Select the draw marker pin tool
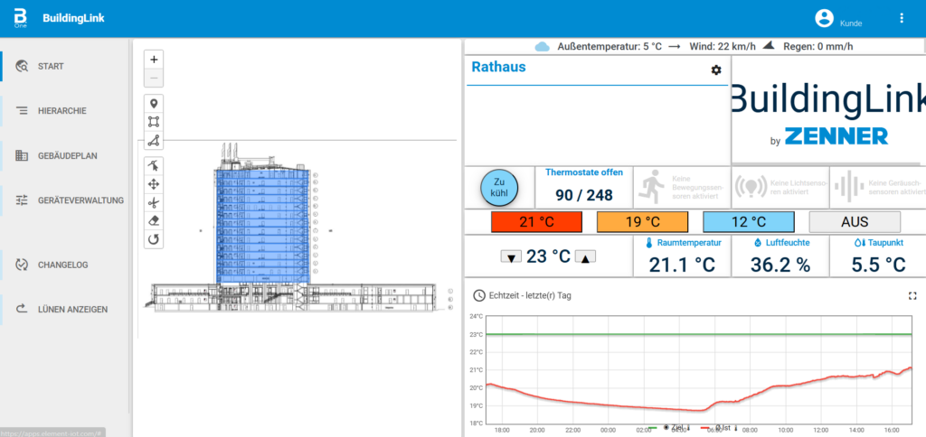The width and height of the screenshot is (926, 437). point(154,104)
